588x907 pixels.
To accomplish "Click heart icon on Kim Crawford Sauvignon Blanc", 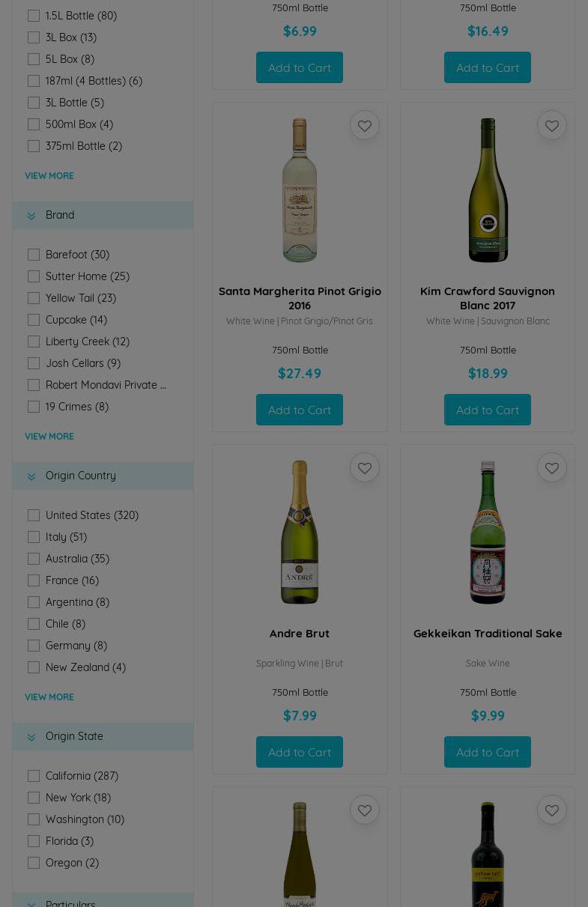I will [x=551, y=126].
